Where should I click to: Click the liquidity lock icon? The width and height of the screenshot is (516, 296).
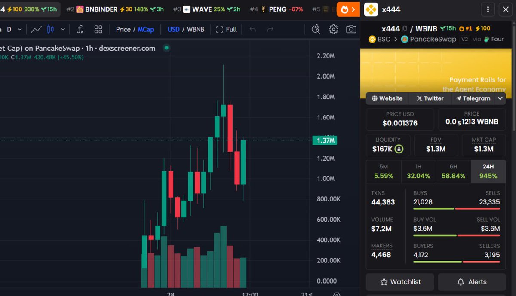click(x=399, y=149)
